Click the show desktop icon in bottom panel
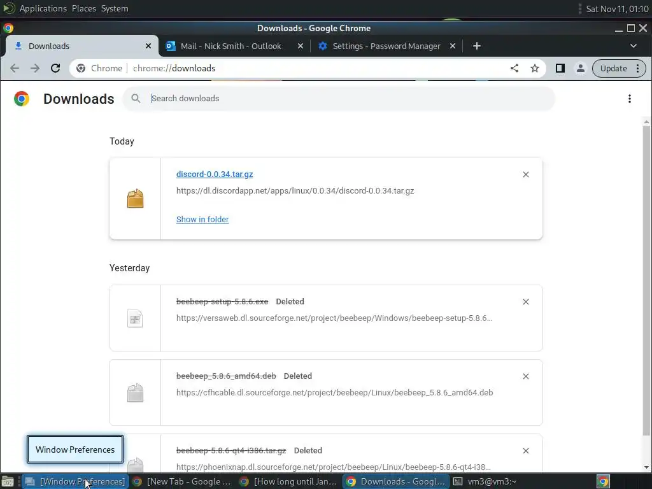652x489 pixels. pyautogui.click(x=8, y=481)
